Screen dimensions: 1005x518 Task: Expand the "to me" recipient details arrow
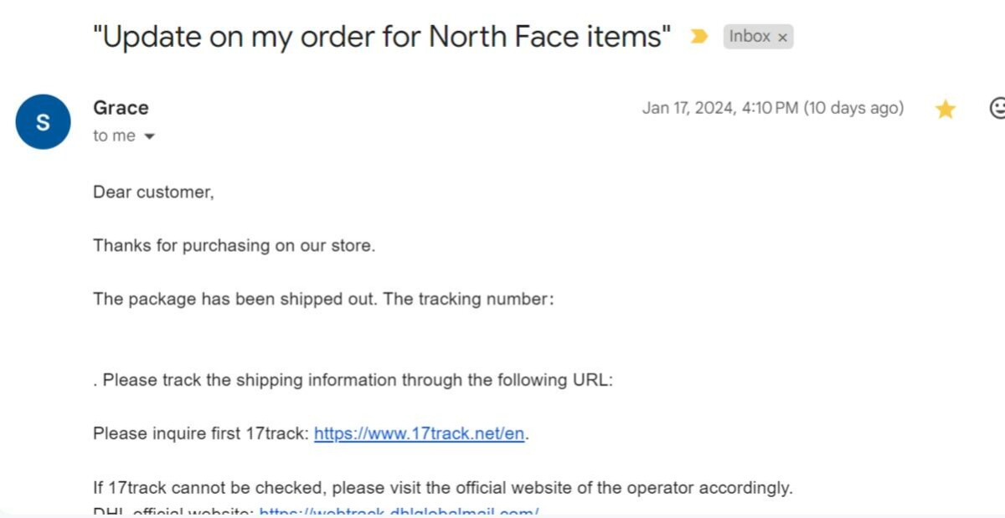[150, 136]
